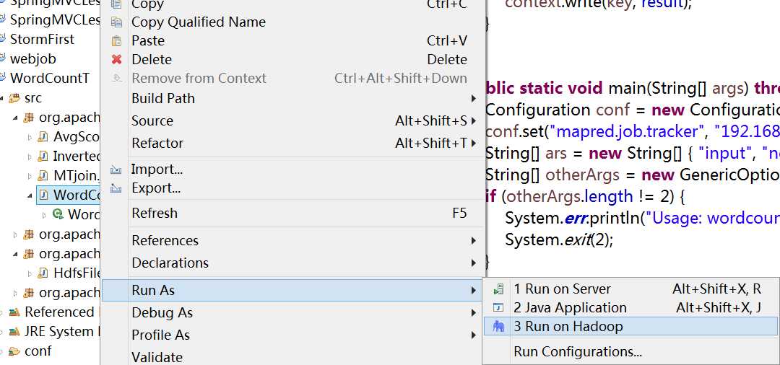This screenshot has width=780, height=365.
Task: Click the red Delete X icon
Action: pyautogui.click(x=116, y=60)
